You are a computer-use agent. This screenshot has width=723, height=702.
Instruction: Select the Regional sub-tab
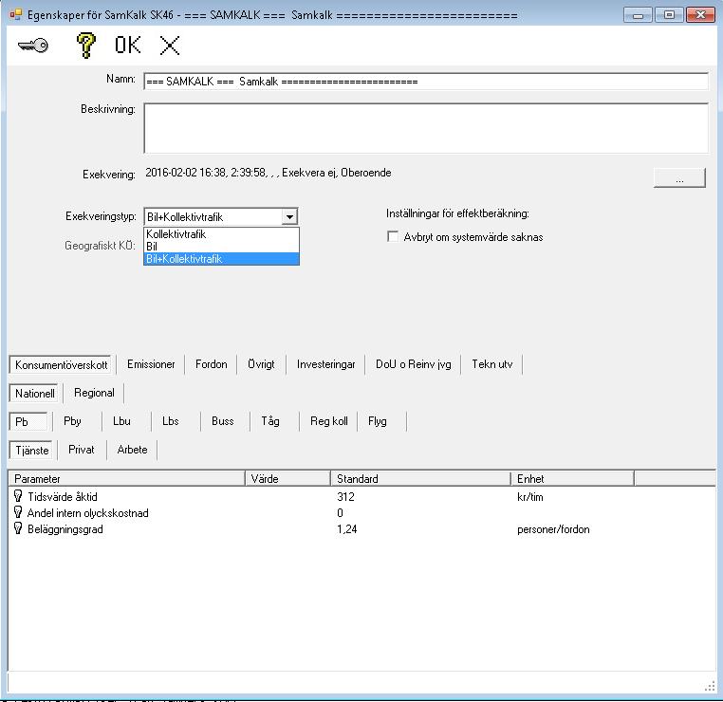coord(94,393)
